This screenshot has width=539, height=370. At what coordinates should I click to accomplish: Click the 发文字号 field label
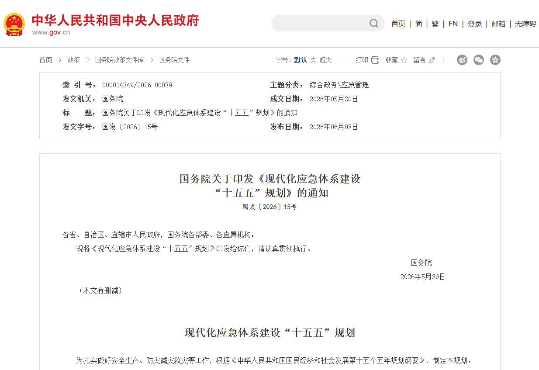tap(79, 127)
